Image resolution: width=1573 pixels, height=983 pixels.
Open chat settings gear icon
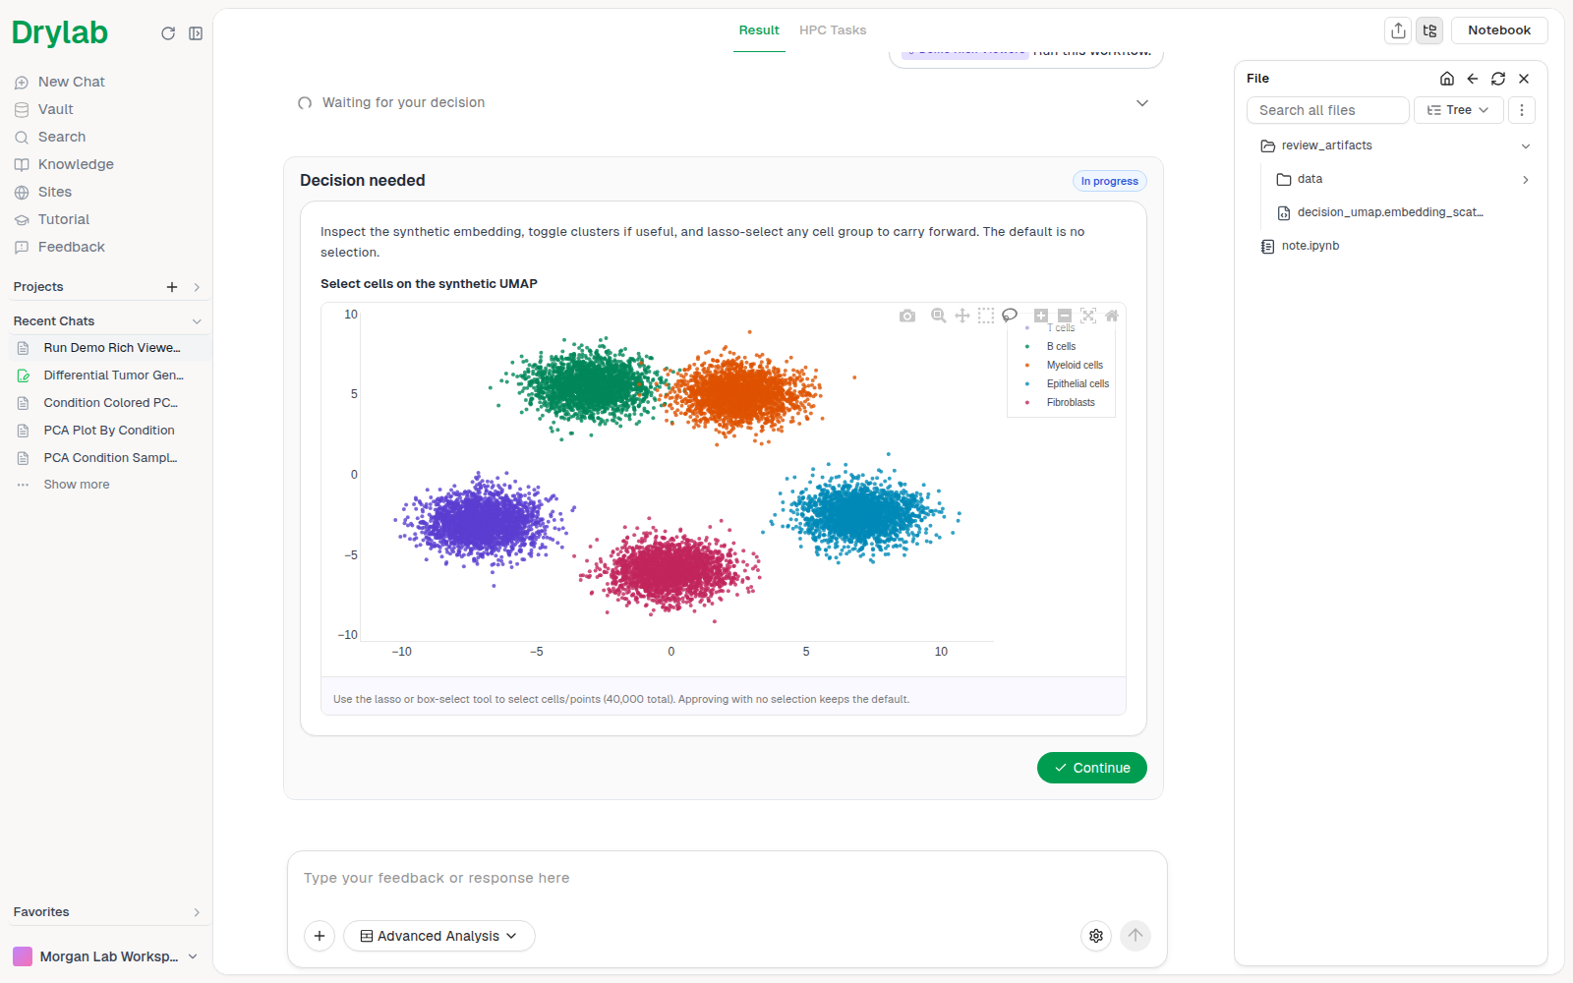1096,936
